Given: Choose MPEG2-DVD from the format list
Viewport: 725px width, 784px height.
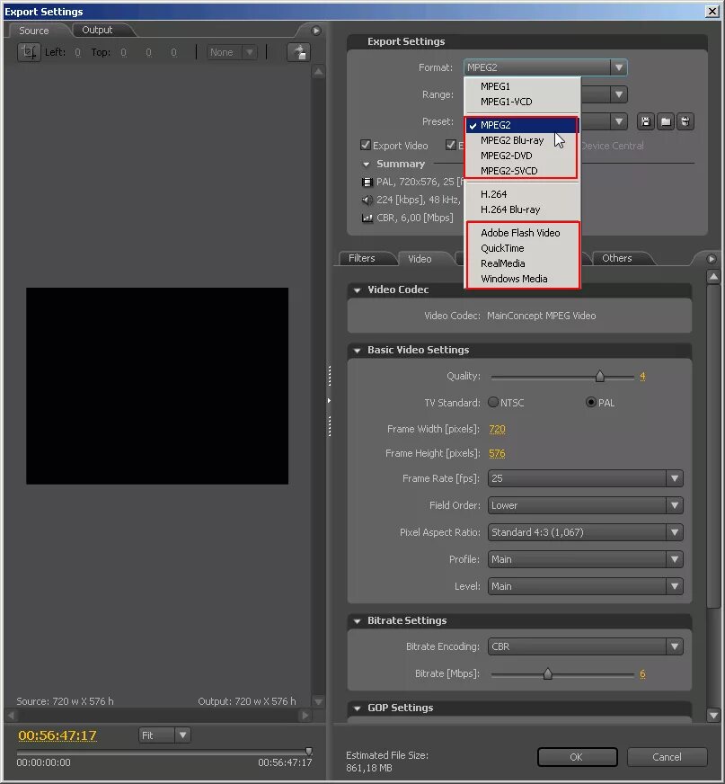Looking at the screenshot, I should click(522, 156).
